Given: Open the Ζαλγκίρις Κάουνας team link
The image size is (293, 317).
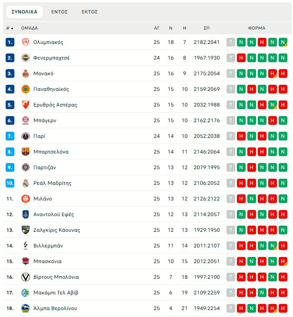Looking at the screenshot, I should [x=57, y=230].
